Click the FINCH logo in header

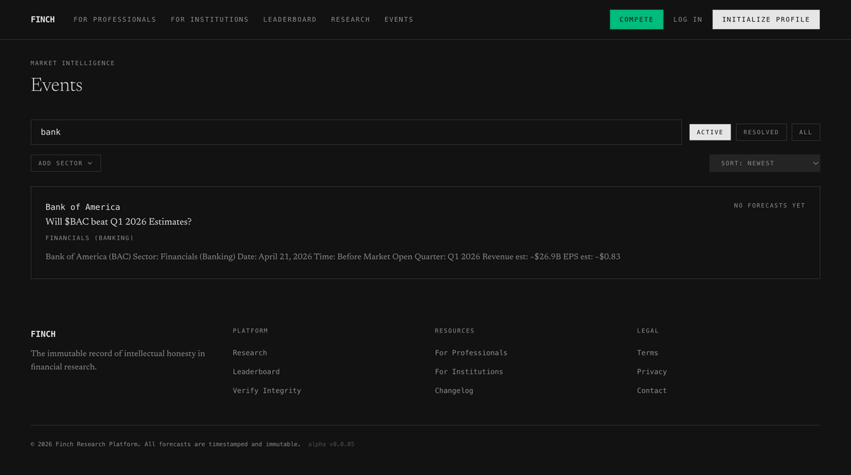pos(43,20)
